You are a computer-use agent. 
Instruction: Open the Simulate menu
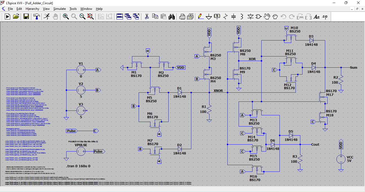(x=59, y=9)
